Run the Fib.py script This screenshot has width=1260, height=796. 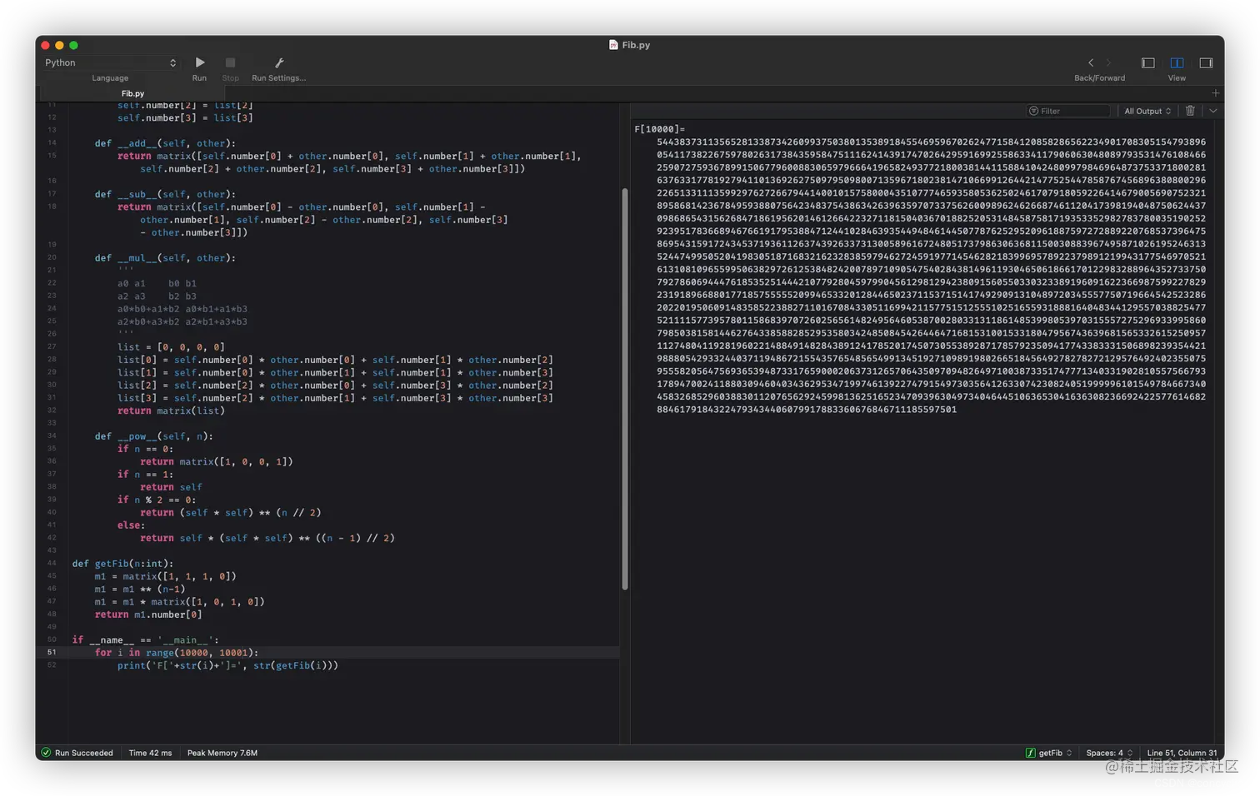pos(199,63)
